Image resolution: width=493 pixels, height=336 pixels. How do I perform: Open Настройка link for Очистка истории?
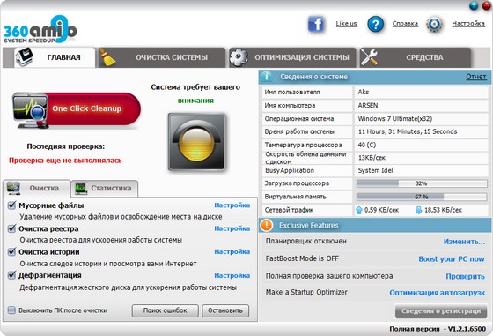pos(232,251)
